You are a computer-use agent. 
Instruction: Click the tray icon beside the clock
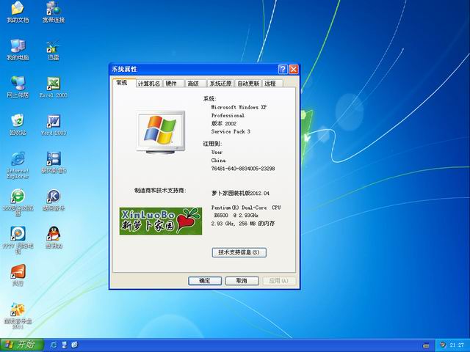pos(443,345)
